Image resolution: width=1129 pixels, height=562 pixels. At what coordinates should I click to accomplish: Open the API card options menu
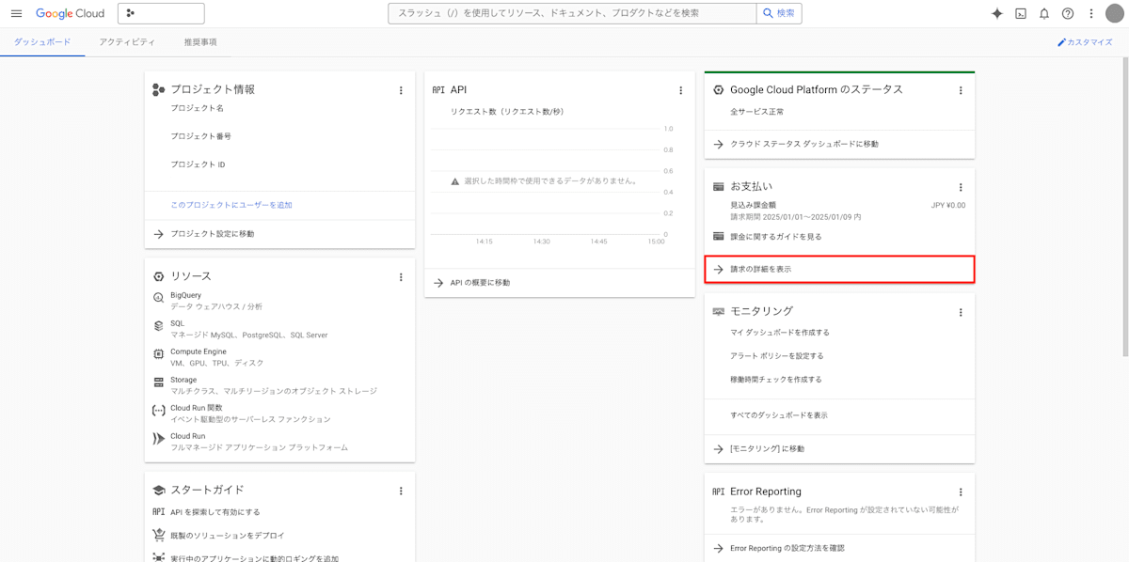[x=681, y=90]
